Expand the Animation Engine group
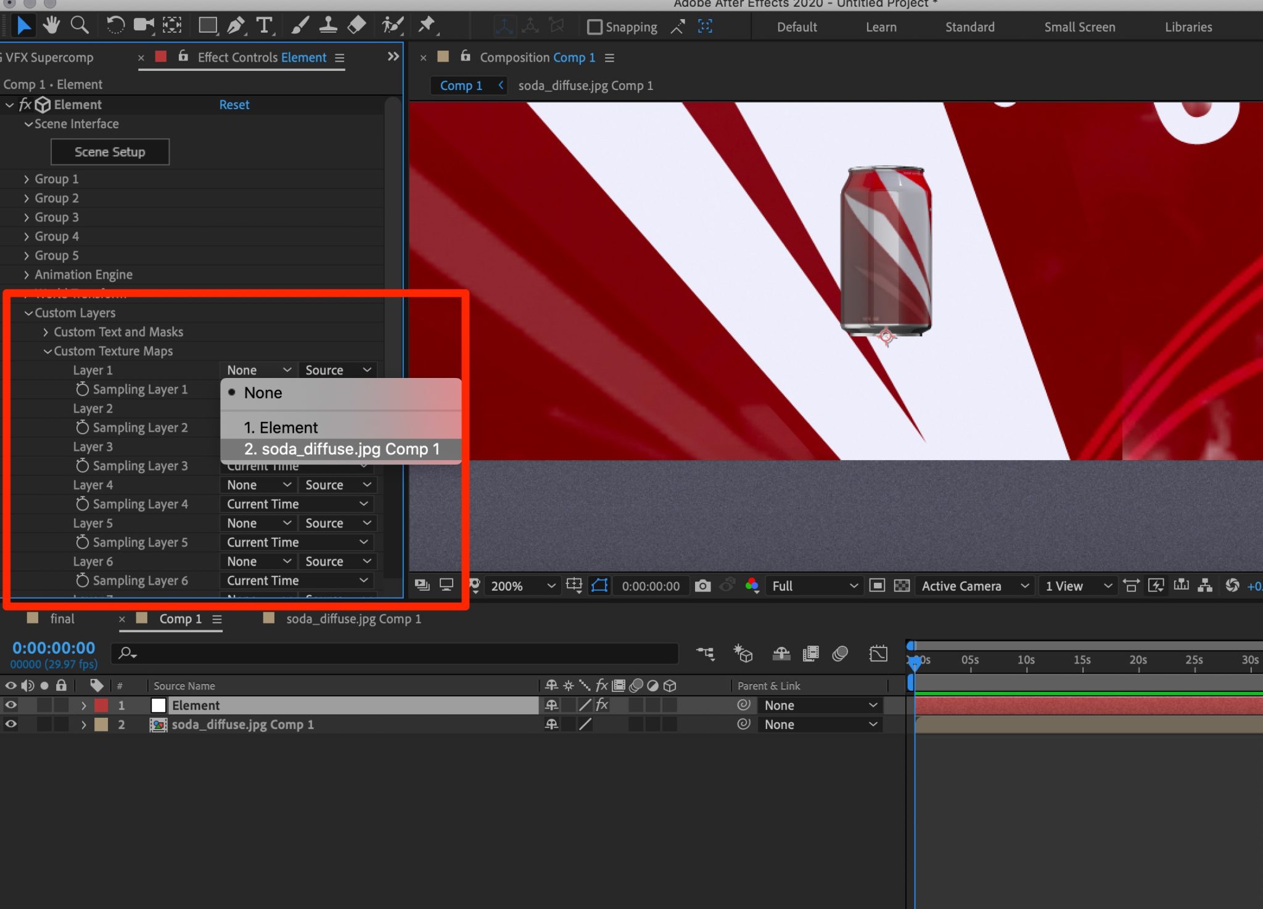This screenshot has width=1263, height=909. 27,274
